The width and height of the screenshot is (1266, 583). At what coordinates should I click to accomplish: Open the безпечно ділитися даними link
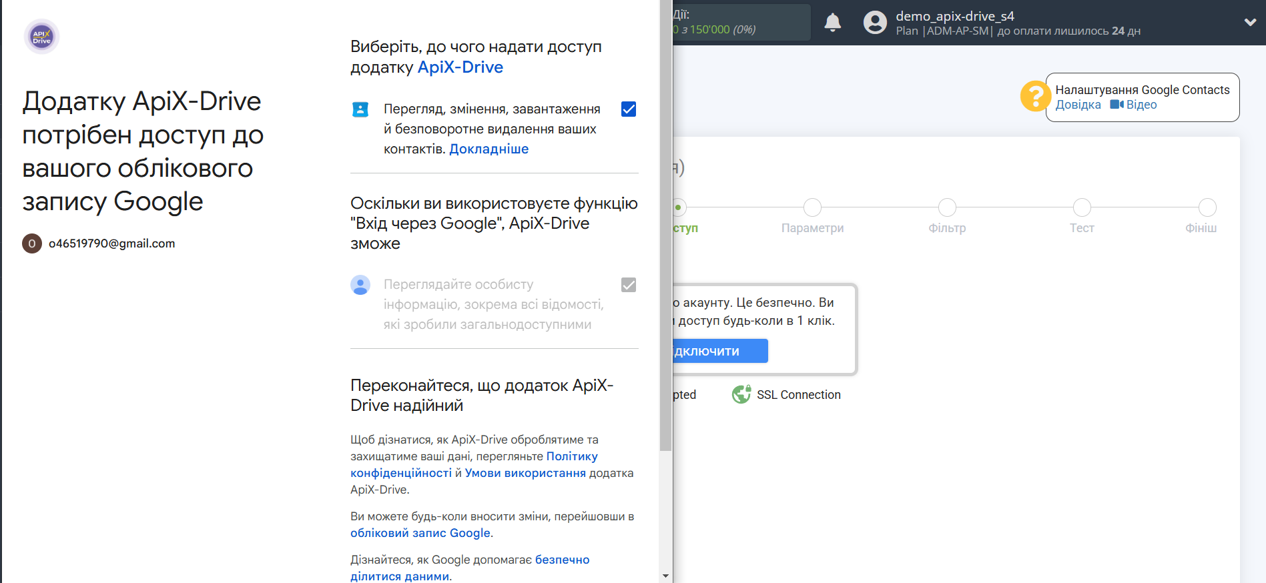coord(470,568)
